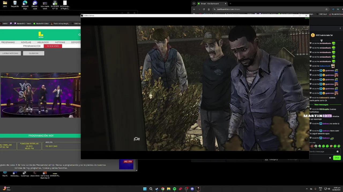Click the YO SOY (SA) schedule card
The image size is (343, 192).
pyautogui.click(x=61, y=146)
